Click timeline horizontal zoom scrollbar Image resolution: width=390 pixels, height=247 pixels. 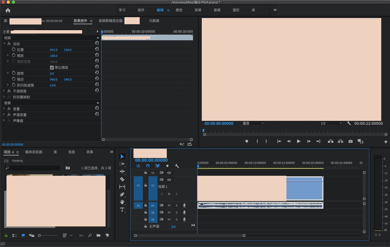[x=190, y=235]
